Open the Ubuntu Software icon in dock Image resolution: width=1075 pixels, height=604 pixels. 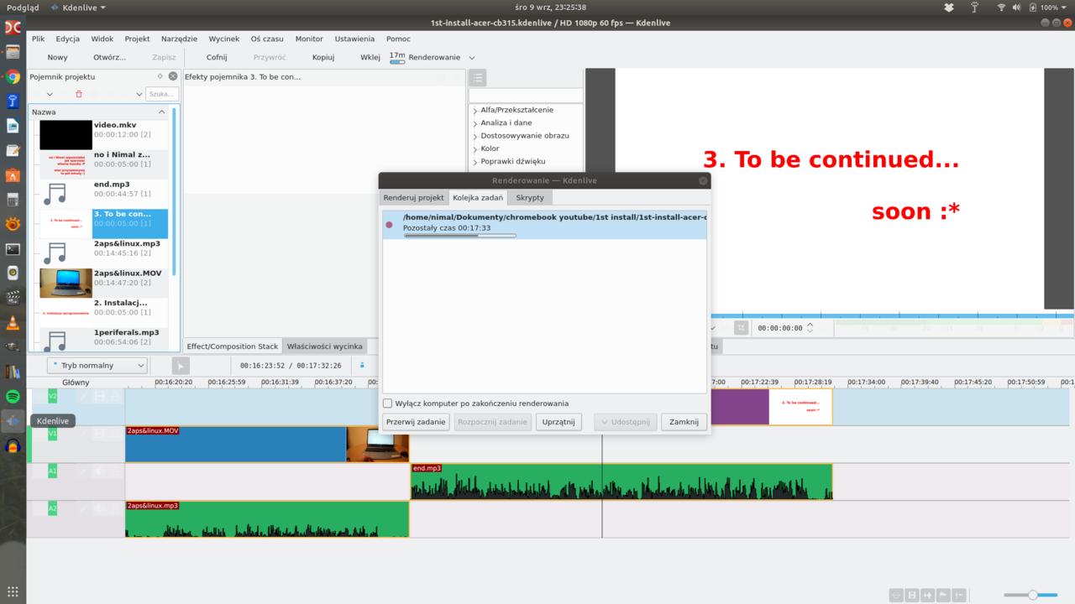pos(13,175)
